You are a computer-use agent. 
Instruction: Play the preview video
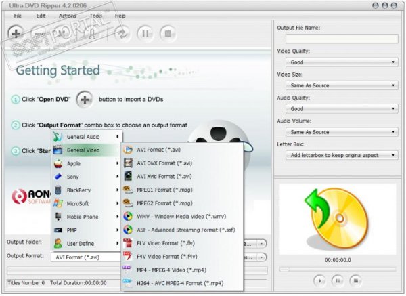[x=320, y=280]
